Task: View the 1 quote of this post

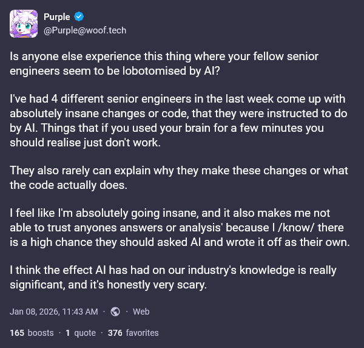Action: pos(81,333)
